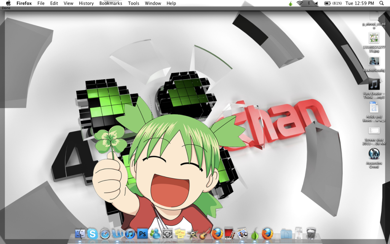This screenshot has width=390, height=244.
Task: Launch Photo Booth from the dock
Action: (x=230, y=234)
